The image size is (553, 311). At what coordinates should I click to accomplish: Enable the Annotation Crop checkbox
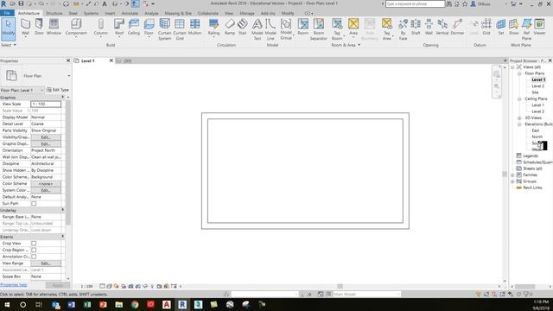[34, 257]
